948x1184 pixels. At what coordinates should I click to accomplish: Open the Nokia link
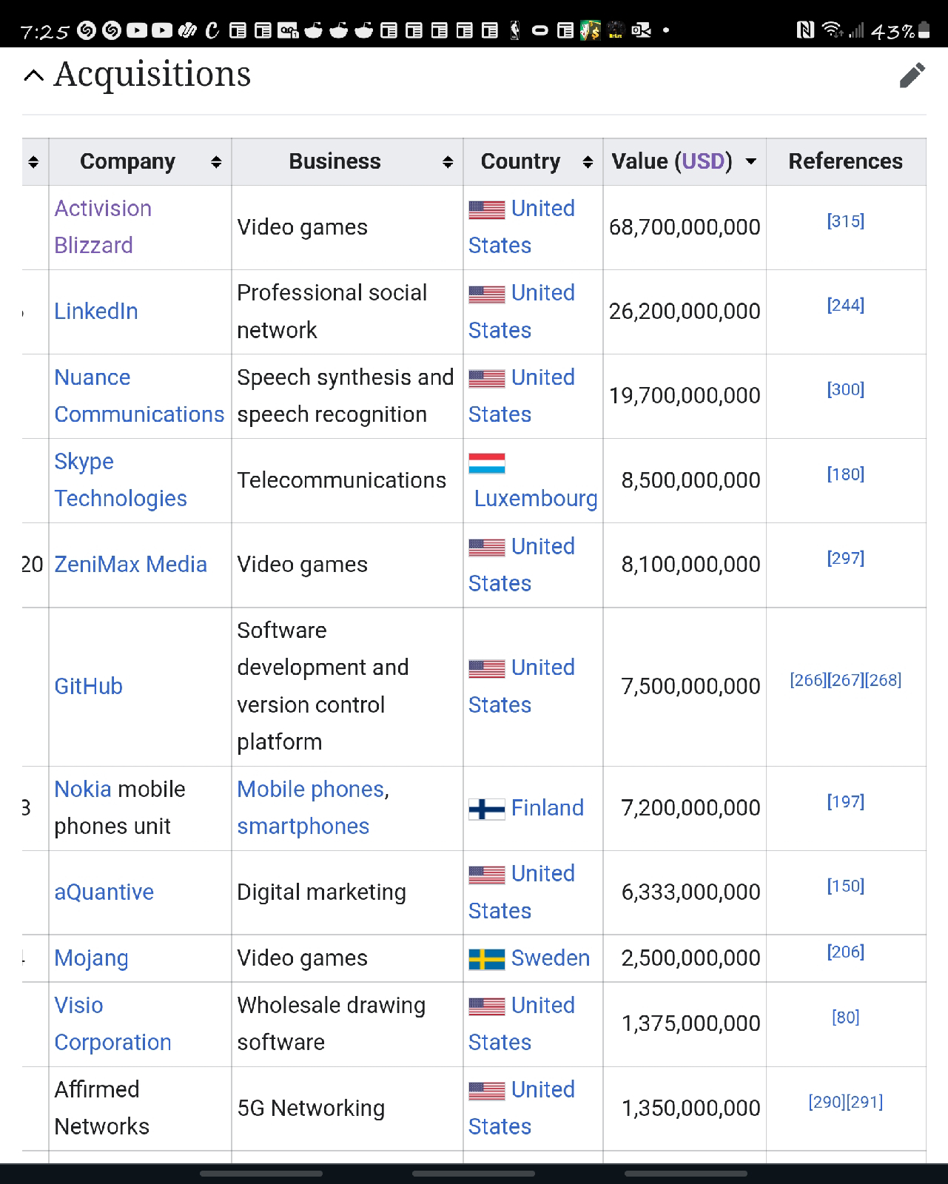tap(83, 789)
